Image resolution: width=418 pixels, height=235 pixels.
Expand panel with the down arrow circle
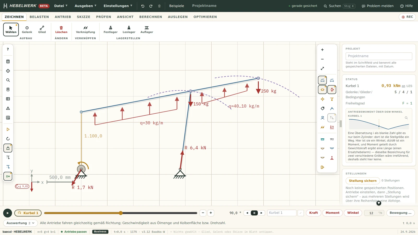379,203
